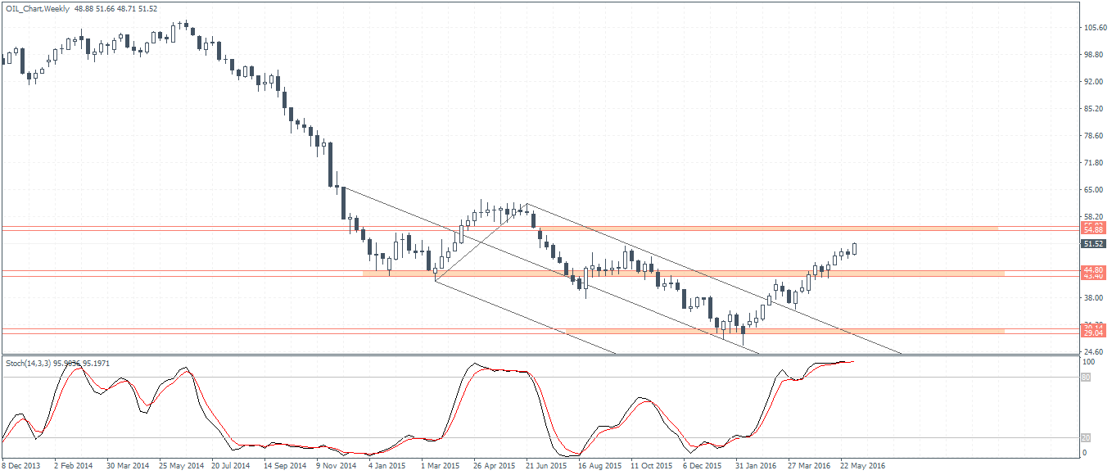Click the OIL_Chart Weekly title label
Screen dimensions: 1112x475
click(x=38, y=7)
